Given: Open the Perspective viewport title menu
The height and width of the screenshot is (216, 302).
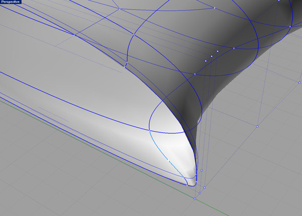Looking at the screenshot, I should click(10, 2).
